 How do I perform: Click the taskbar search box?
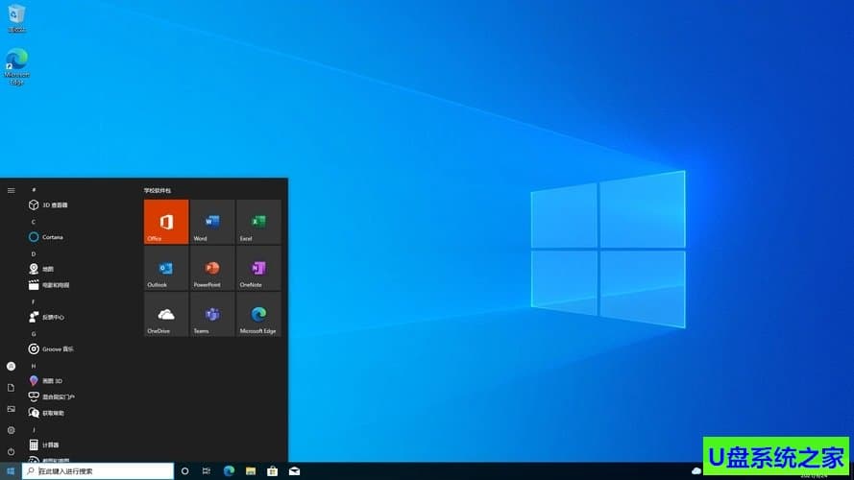[98, 471]
